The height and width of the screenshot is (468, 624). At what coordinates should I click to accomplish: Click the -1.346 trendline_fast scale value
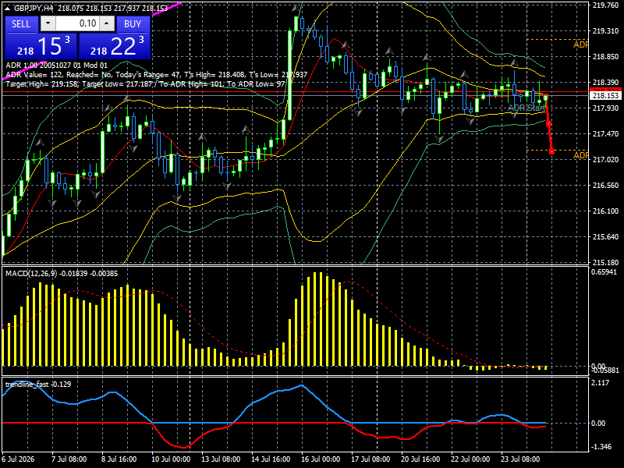pos(601,447)
